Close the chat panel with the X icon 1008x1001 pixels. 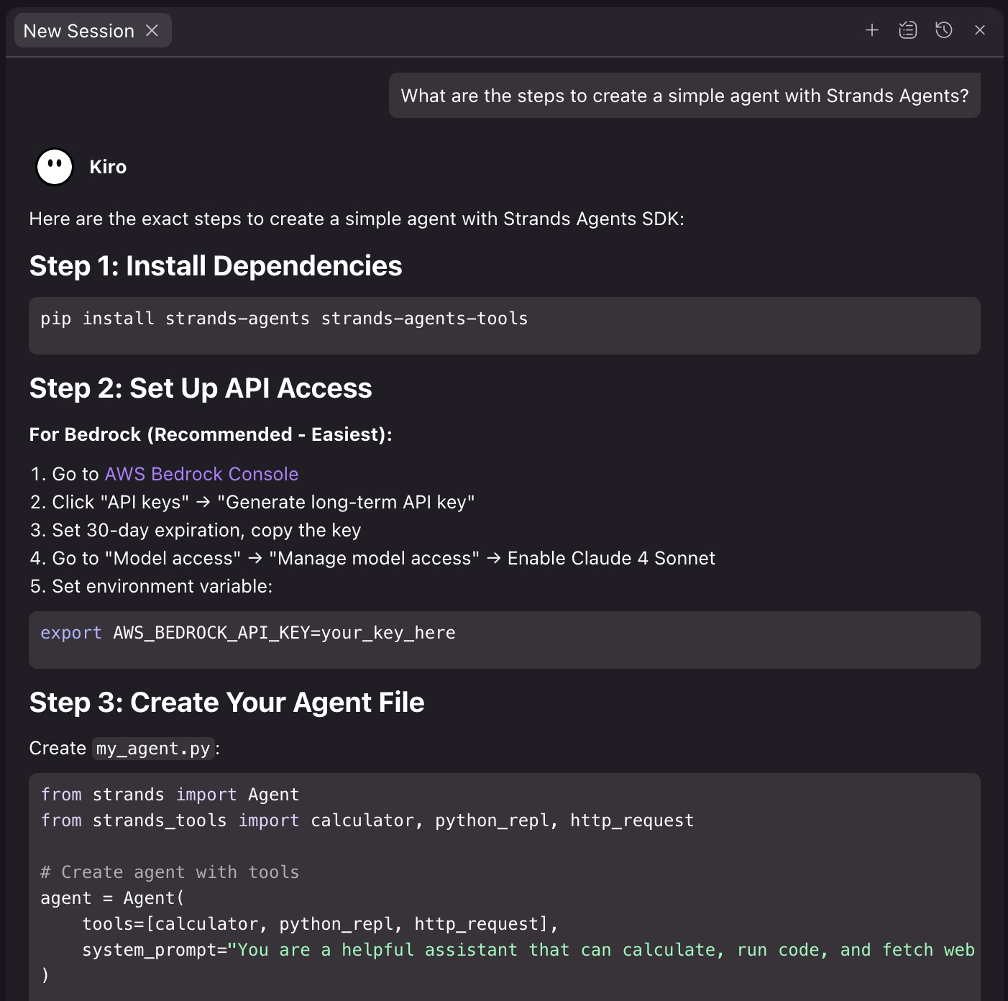click(980, 30)
